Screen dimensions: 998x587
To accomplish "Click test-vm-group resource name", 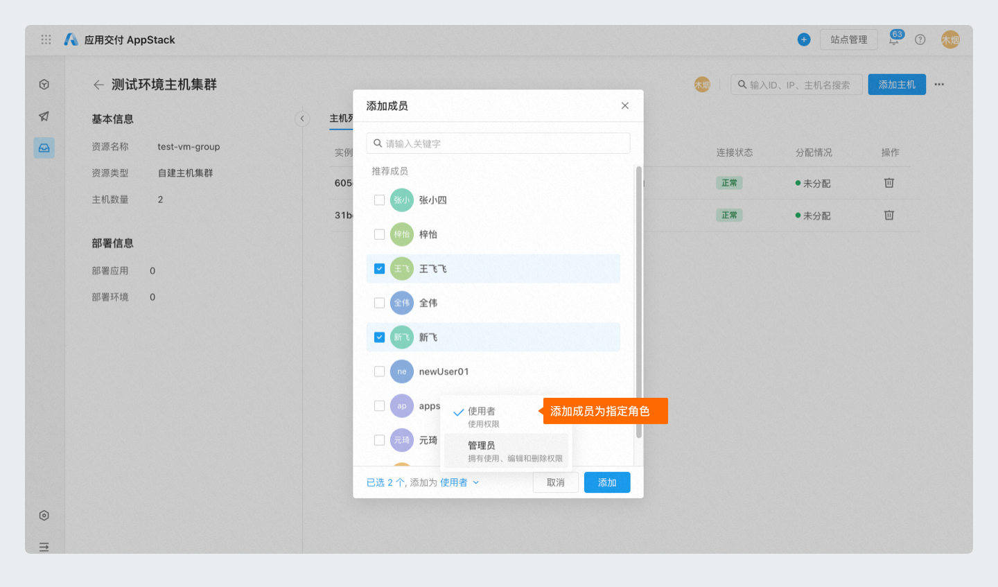I will (189, 147).
